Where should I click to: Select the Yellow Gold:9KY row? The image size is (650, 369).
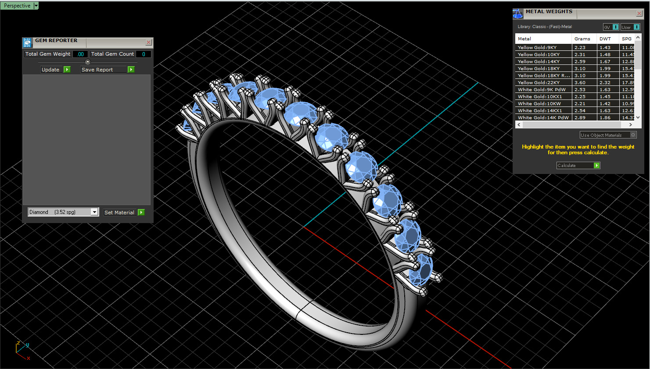click(575, 47)
